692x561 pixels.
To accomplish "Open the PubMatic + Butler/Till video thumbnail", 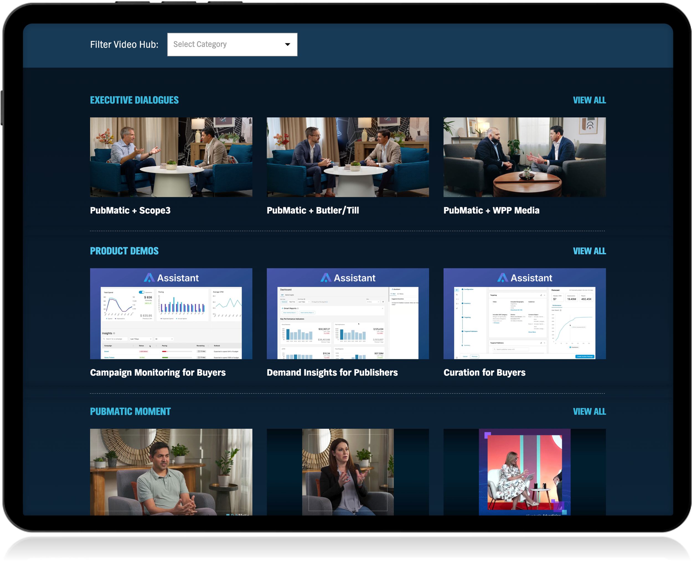I will click(x=348, y=157).
